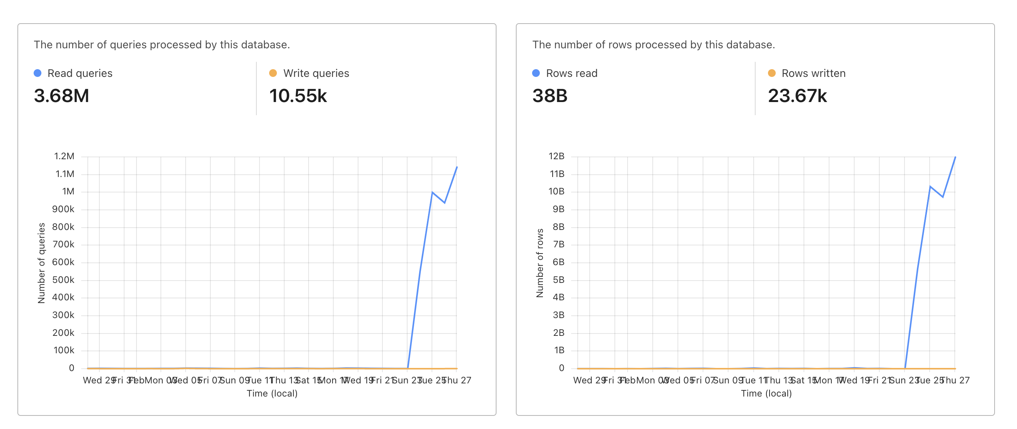Click the orange Rows written legend dot
Screen dimensions: 1017x429
pos(771,73)
